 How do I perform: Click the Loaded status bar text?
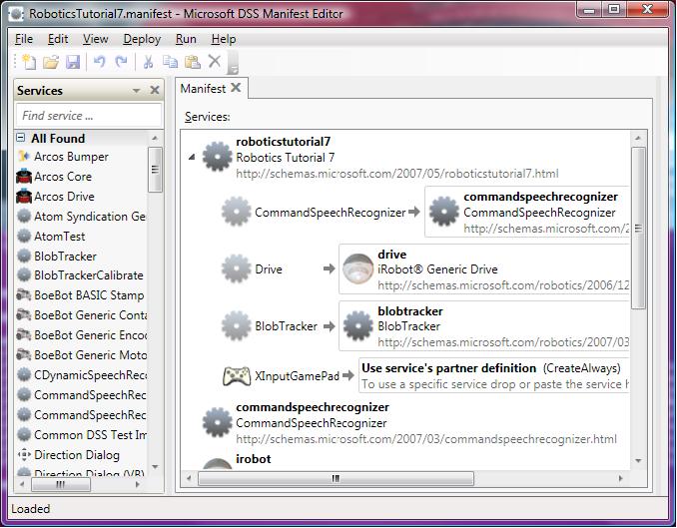pyautogui.click(x=30, y=509)
